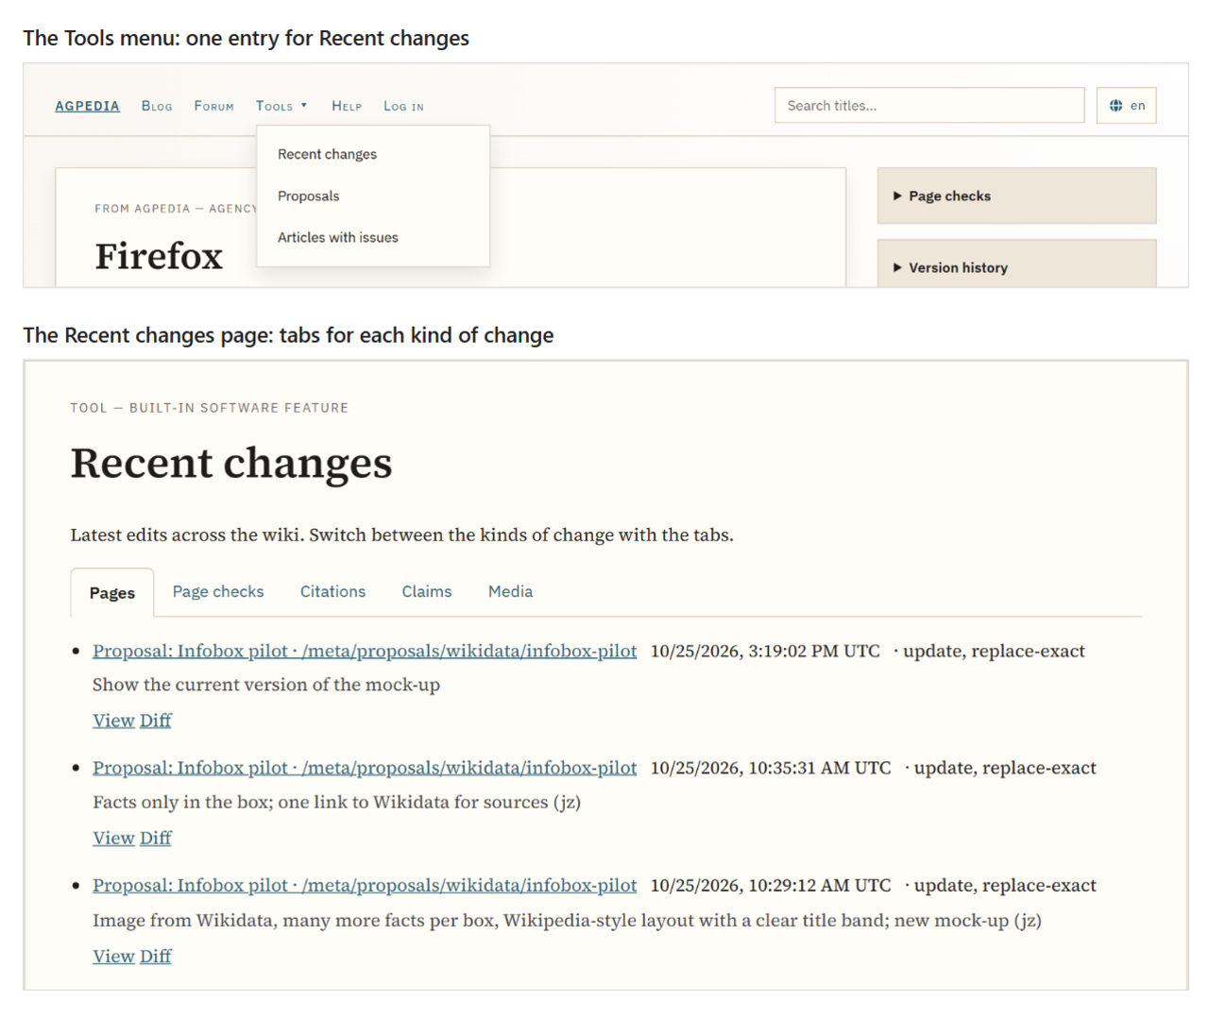This screenshot has height=1019, width=1209.
Task: Focus the Search titles field
Action: tap(929, 106)
